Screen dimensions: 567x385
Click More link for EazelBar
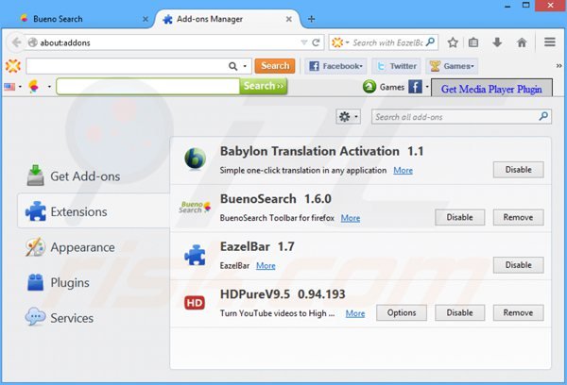pyautogui.click(x=266, y=266)
